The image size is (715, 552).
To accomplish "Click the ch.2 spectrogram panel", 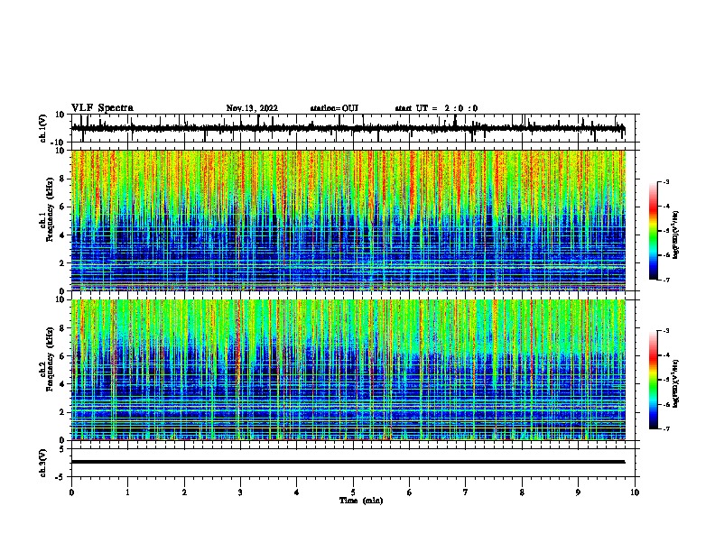I will tap(348, 370).
